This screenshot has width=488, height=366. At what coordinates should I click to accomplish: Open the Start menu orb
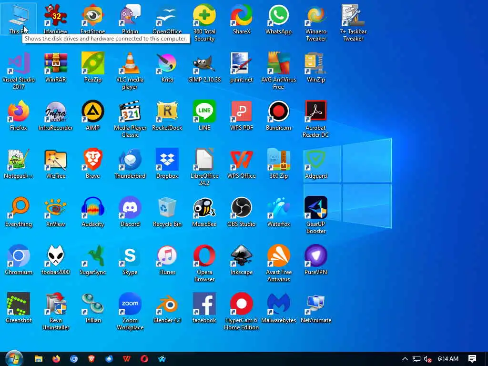tap(14, 358)
